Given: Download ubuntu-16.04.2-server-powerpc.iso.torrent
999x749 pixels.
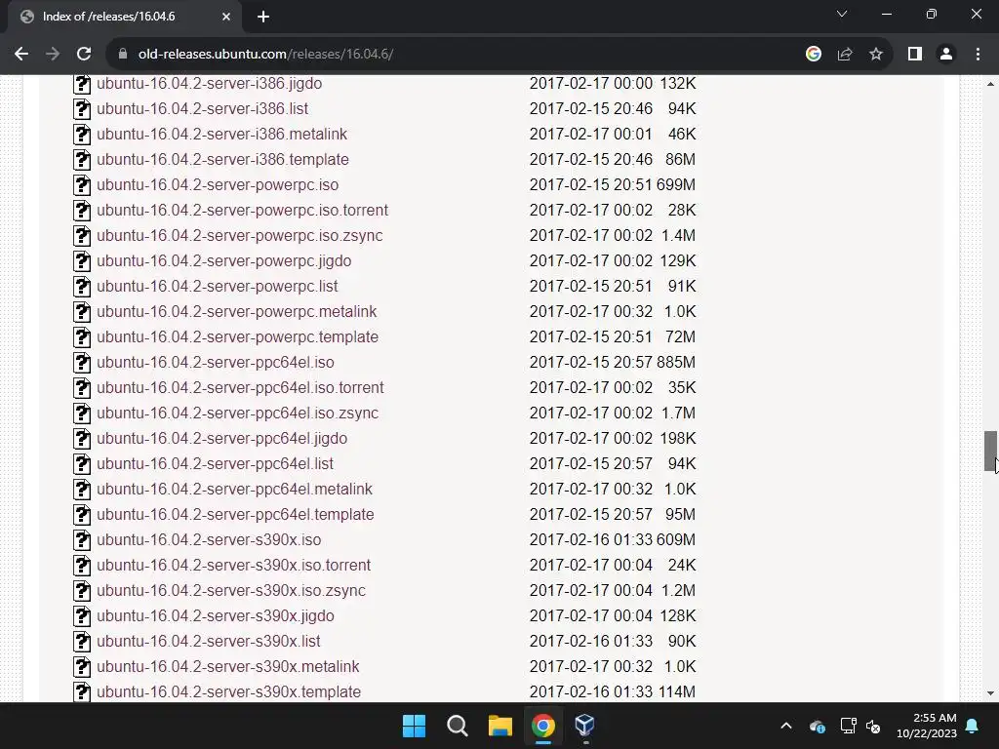Looking at the screenshot, I should pos(242,211).
